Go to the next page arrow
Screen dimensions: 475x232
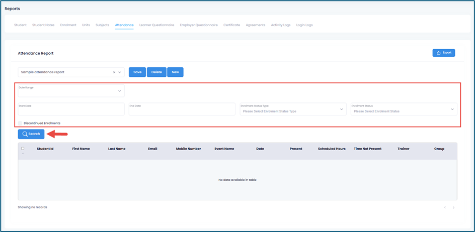pos(453,207)
